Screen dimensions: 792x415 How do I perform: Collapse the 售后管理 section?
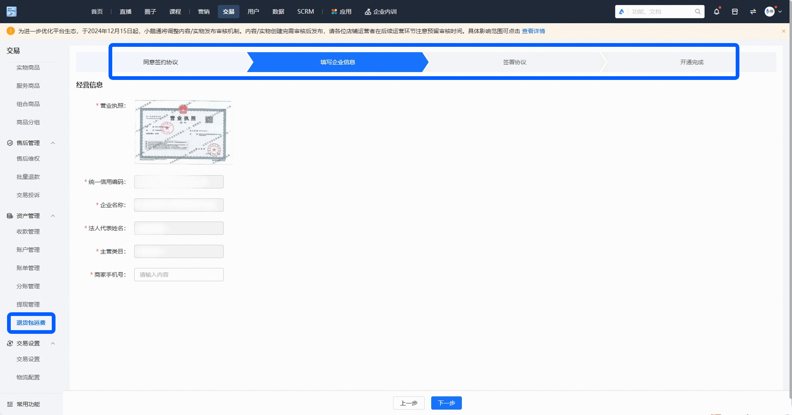53,143
